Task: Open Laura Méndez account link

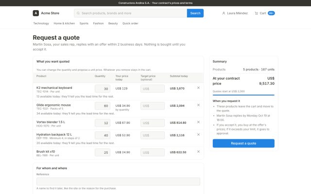Action: tap(237, 13)
